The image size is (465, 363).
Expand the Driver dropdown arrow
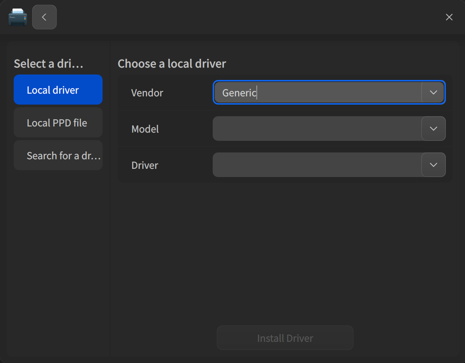pos(434,165)
